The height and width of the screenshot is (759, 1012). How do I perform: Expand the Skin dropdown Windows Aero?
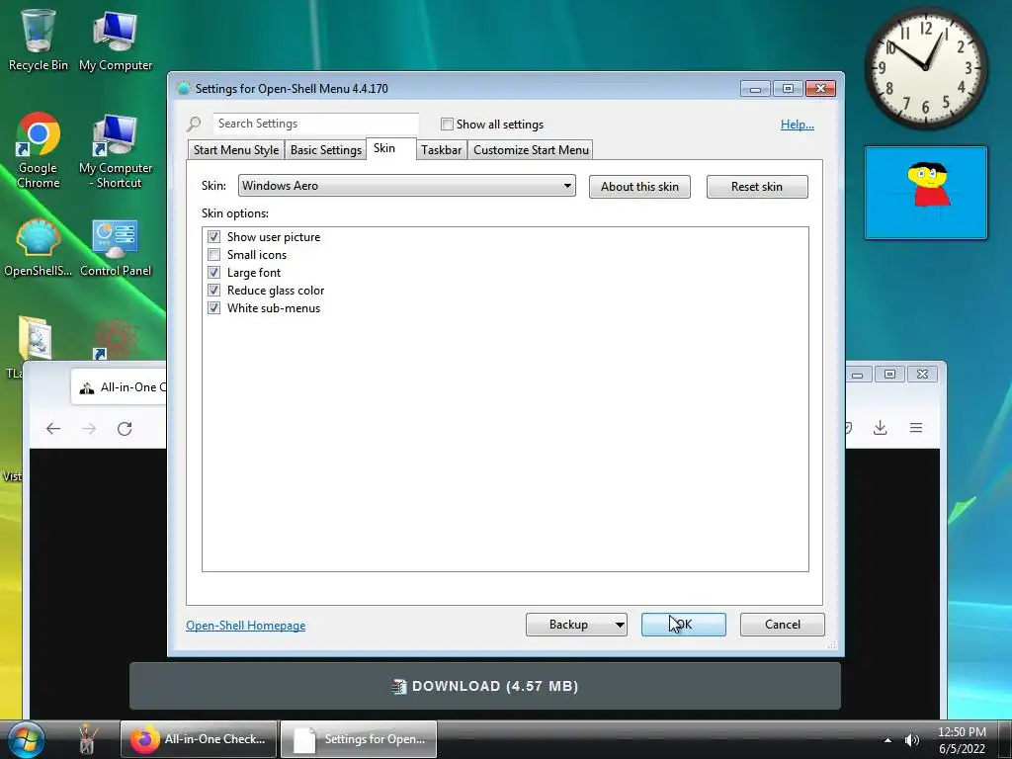[x=406, y=186]
